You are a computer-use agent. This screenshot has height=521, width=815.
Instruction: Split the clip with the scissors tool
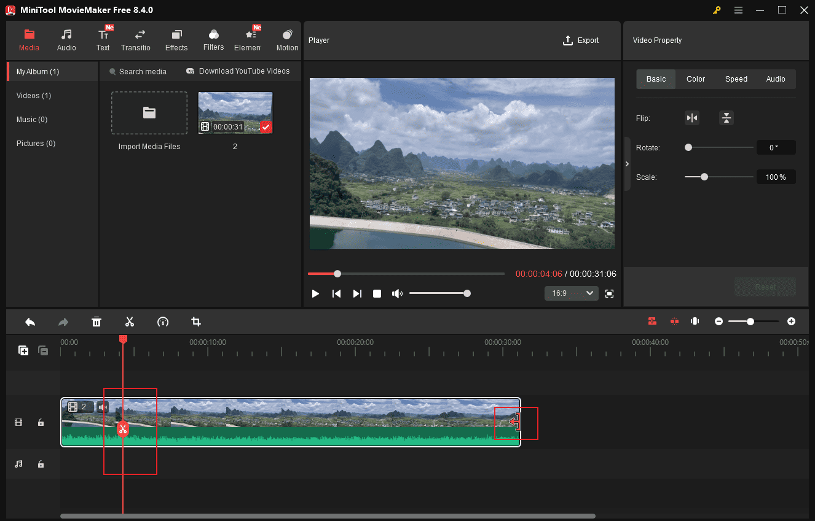coord(130,321)
